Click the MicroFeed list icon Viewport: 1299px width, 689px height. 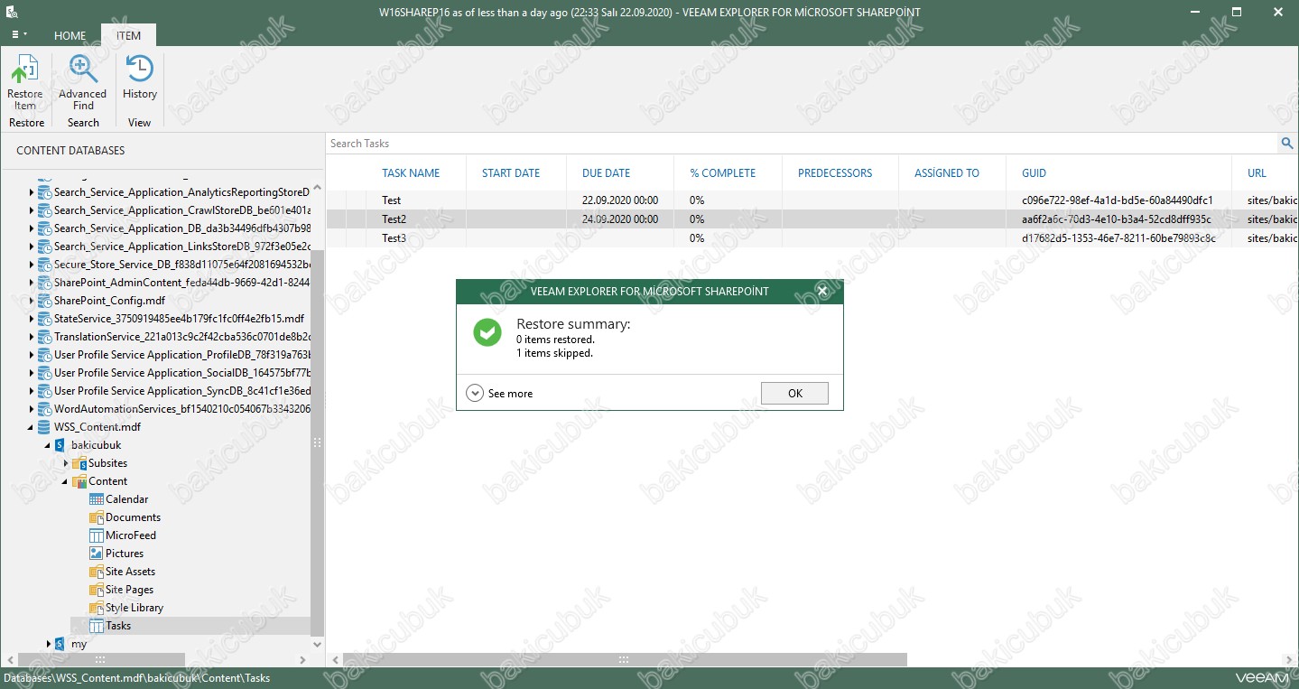(97, 535)
